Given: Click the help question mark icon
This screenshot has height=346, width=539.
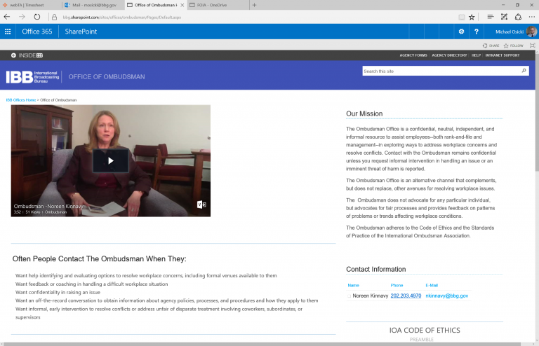Looking at the screenshot, I should (477, 32).
